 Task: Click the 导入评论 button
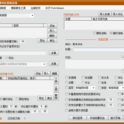[x=118, y=14]
